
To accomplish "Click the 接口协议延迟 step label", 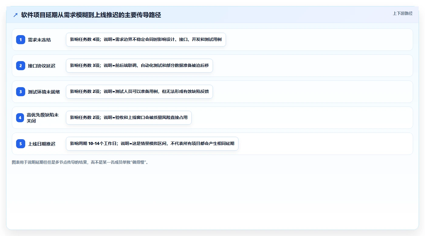I will tap(42, 66).
